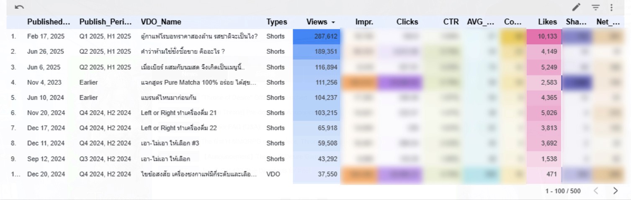Select the Sep 12, 2024 date cell

[x=46, y=159]
